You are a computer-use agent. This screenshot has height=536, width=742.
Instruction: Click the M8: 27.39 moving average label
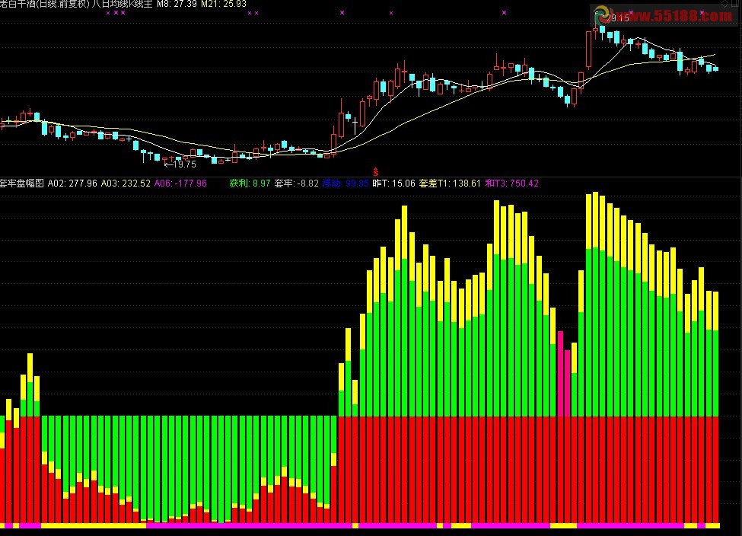[x=177, y=4]
